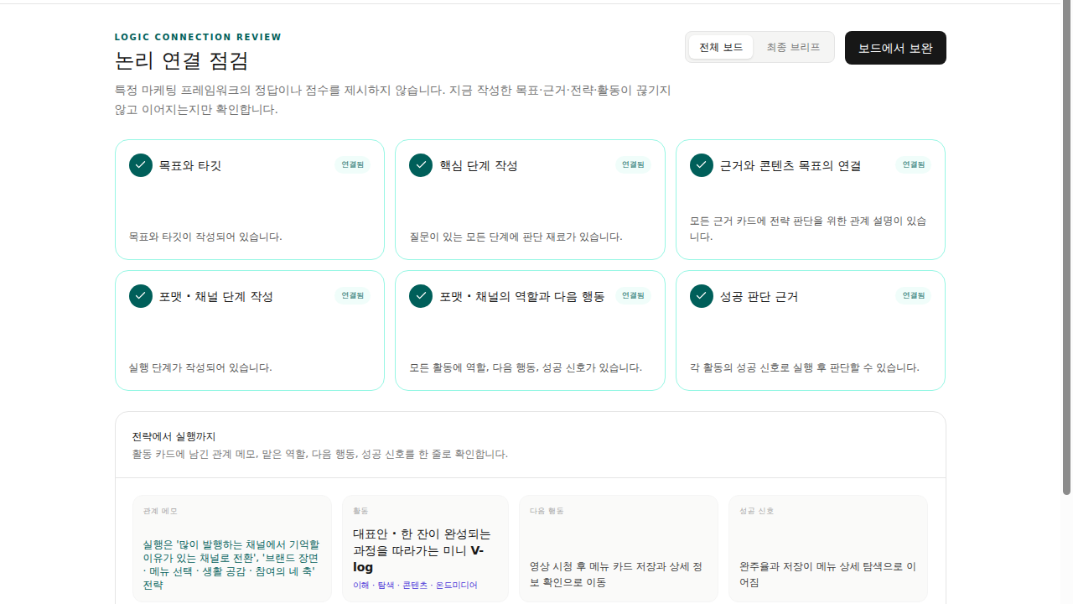The image size is (1073, 604).
Task: Click 연결됨 badge on 포맷·채널 단계 작성 card
Action: point(353,296)
